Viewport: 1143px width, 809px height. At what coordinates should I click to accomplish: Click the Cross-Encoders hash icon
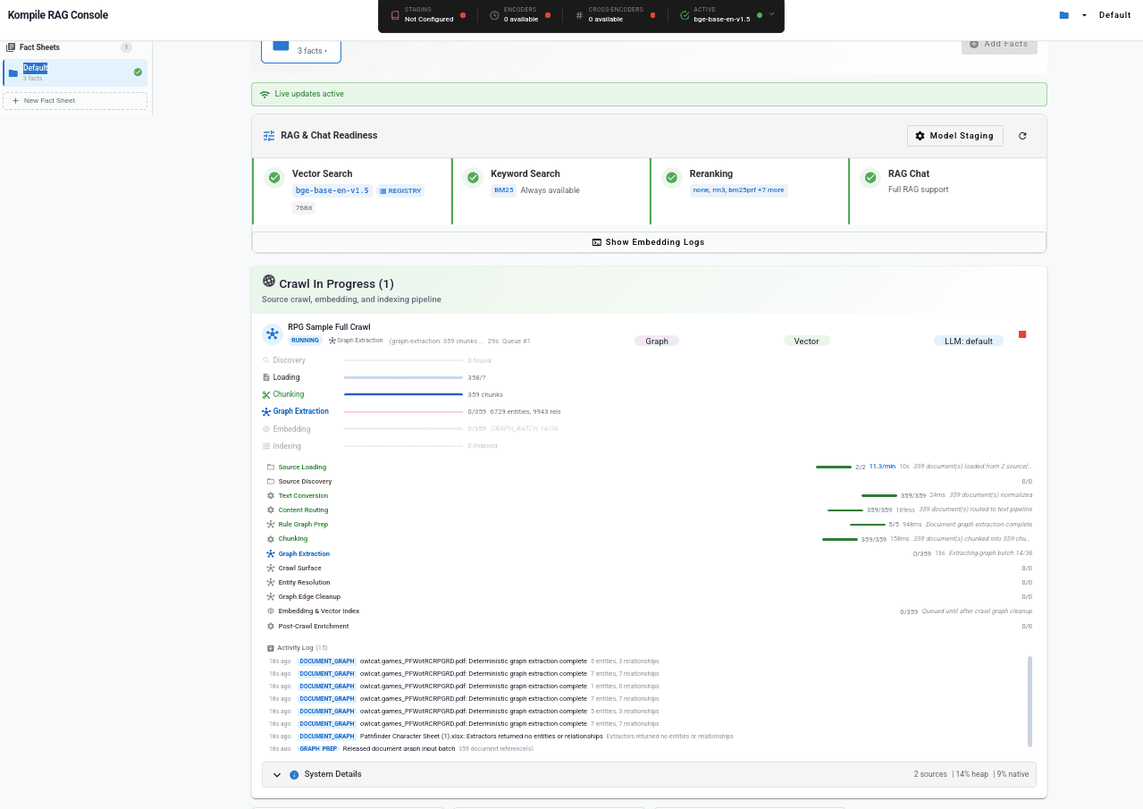click(x=579, y=15)
